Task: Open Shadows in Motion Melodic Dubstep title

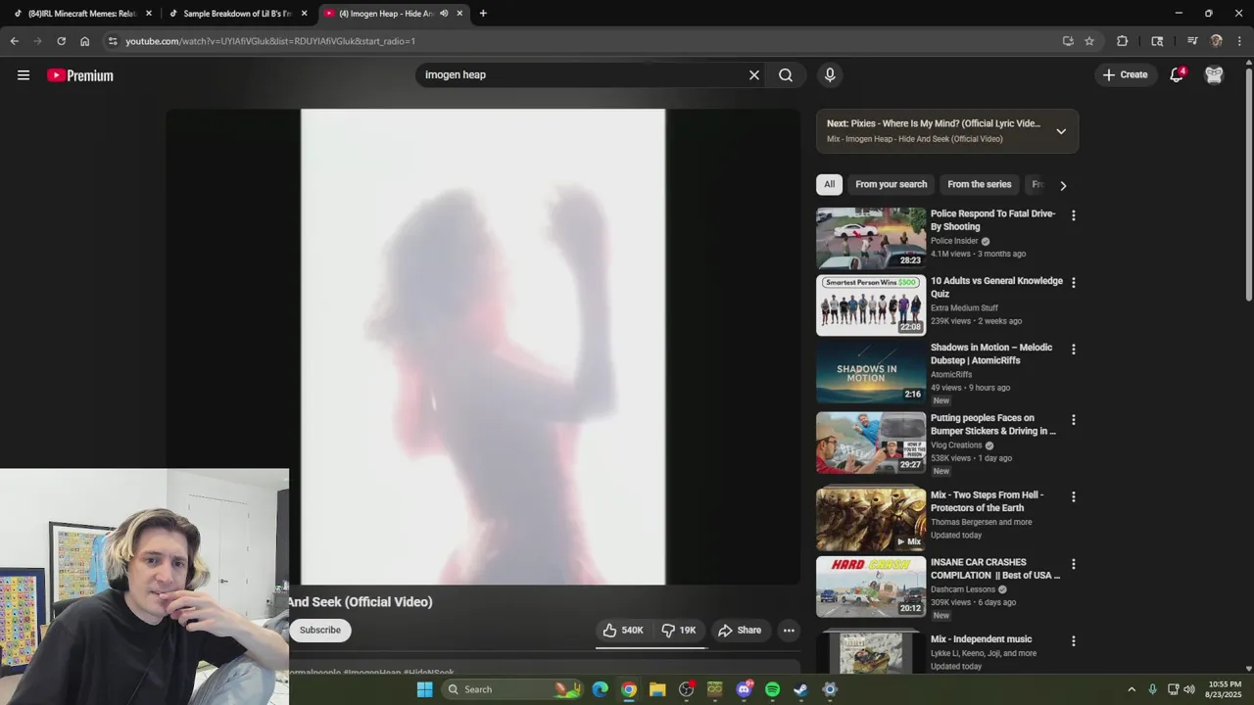Action: (x=991, y=354)
